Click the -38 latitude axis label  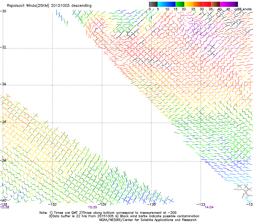point(3,161)
